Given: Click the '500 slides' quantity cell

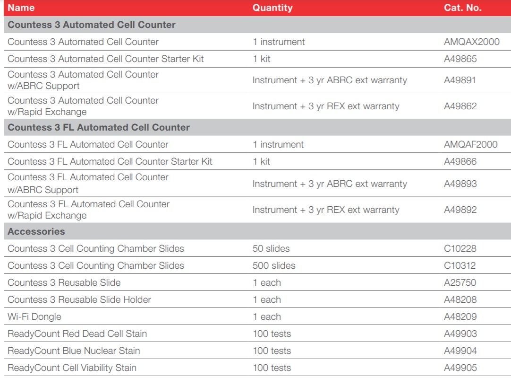Looking at the screenshot, I should click(274, 265).
